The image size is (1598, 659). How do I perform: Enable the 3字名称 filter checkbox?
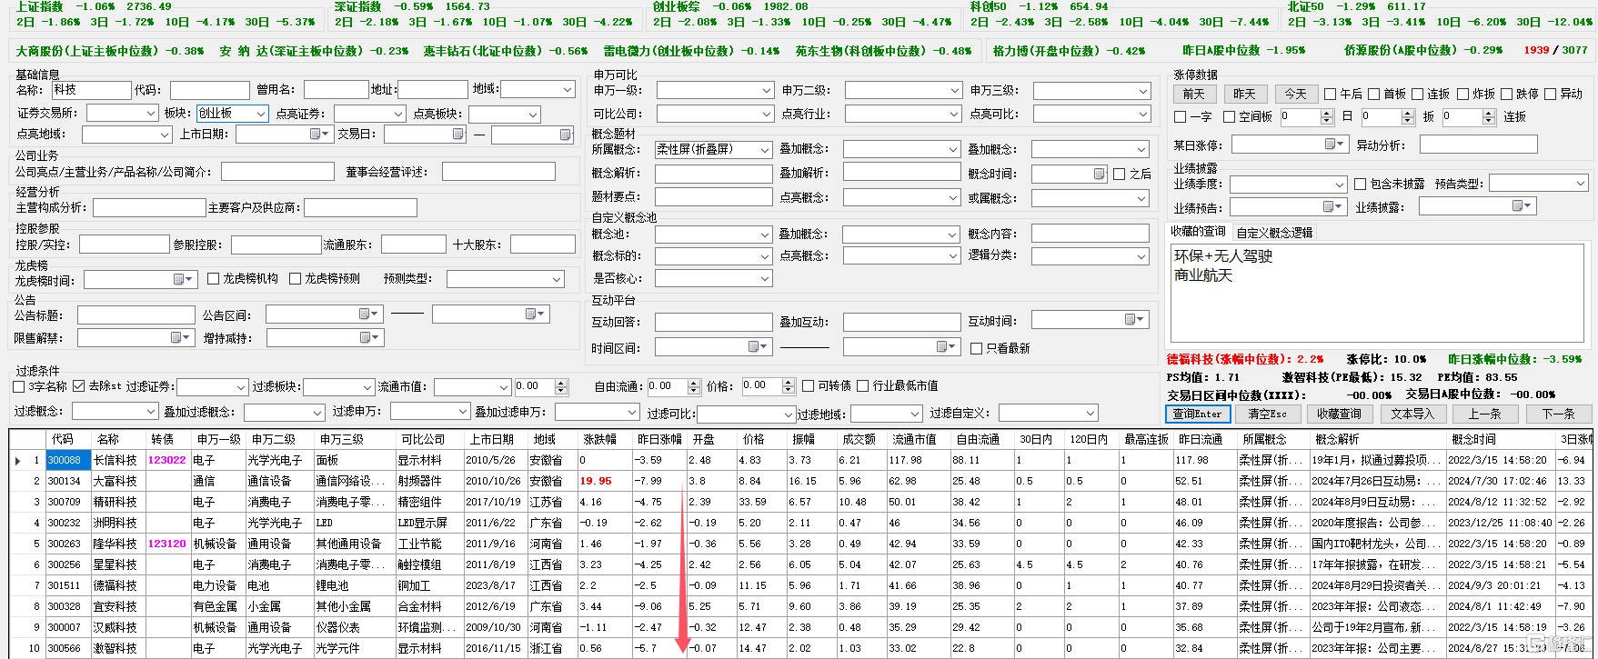pos(19,386)
